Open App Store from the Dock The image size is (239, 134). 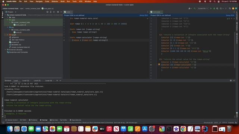click(x=145, y=129)
